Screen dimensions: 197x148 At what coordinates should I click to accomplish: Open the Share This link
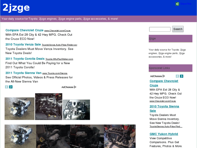pyautogui.click(x=186, y=4)
